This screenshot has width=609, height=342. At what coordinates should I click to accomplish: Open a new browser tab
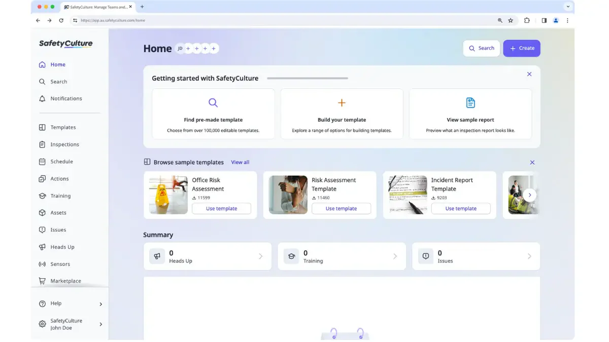pyautogui.click(x=142, y=7)
